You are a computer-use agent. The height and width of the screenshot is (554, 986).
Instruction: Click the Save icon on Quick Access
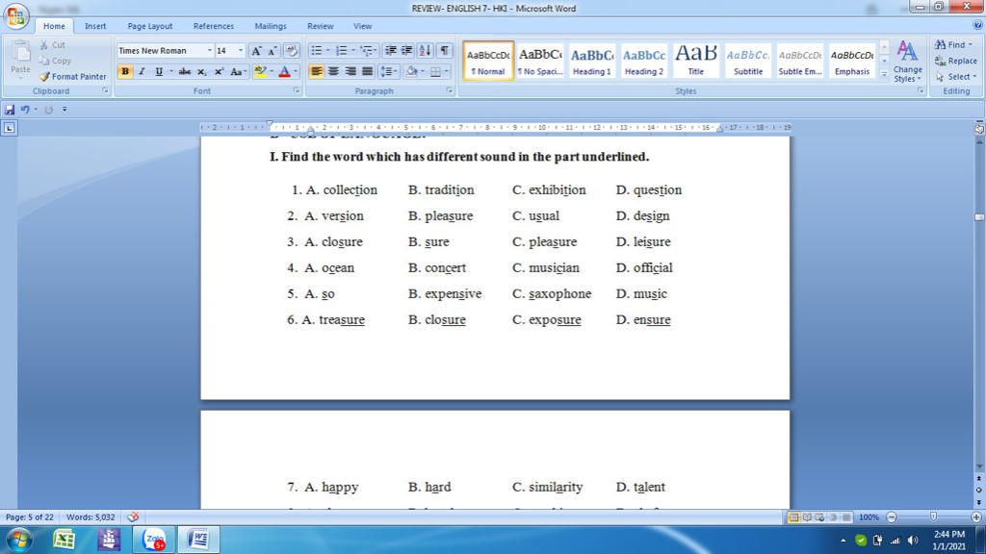click(10, 110)
